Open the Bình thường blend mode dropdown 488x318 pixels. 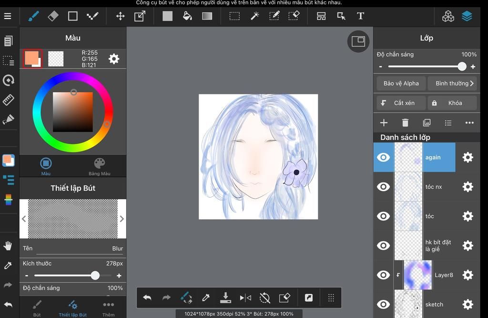click(452, 84)
